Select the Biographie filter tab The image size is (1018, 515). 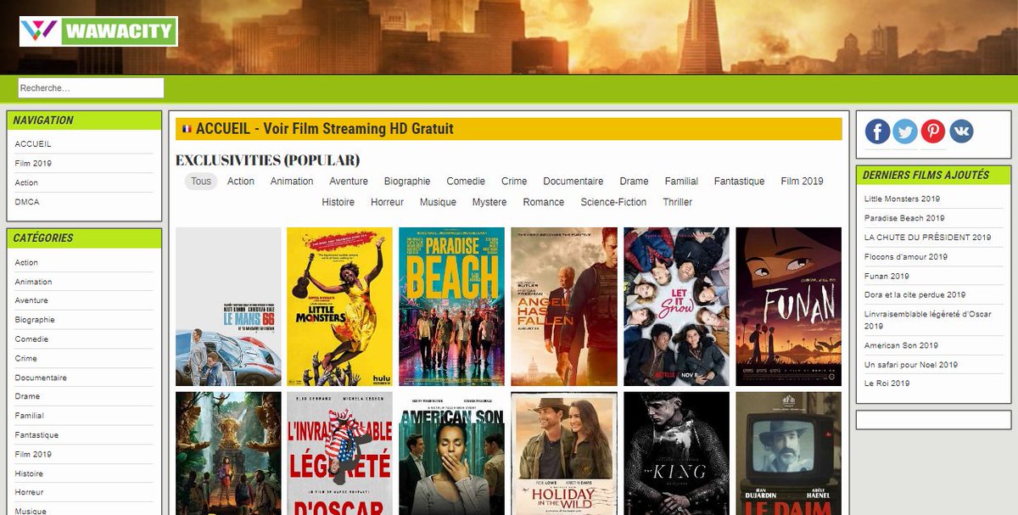click(407, 182)
